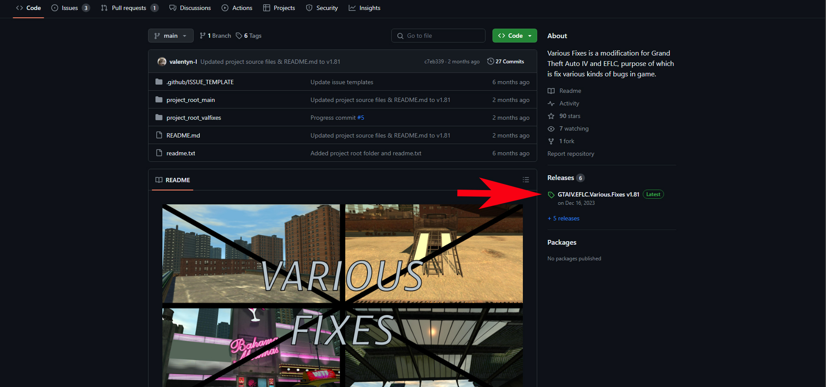Click the '+ 5 releases' link

point(563,218)
